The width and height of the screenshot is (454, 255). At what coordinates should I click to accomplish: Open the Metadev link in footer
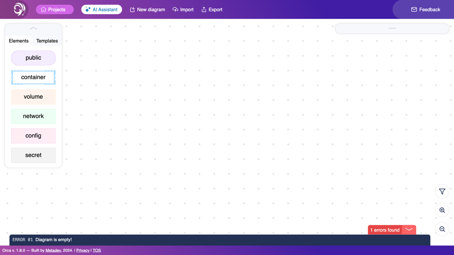point(53,251)
